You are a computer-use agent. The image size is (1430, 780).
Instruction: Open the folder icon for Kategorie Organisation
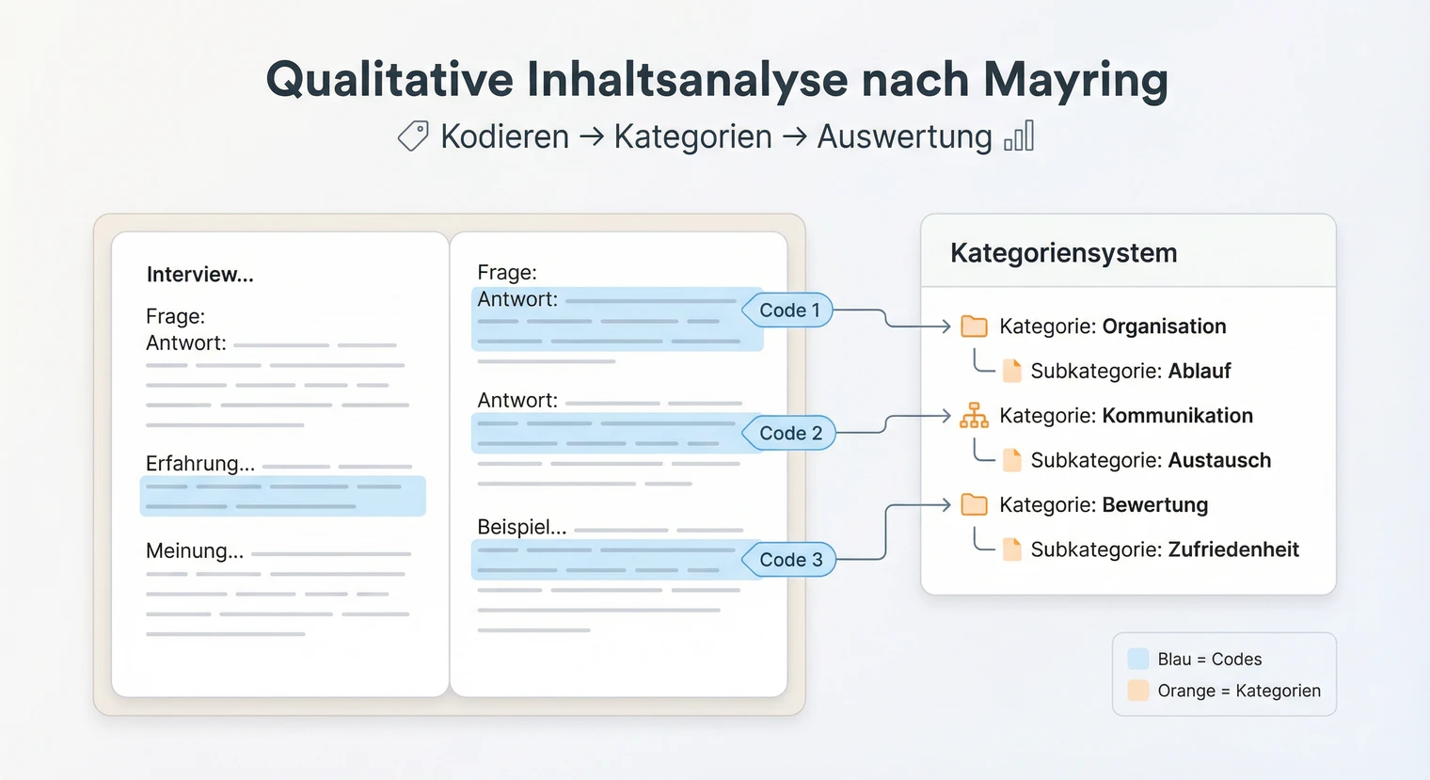point(975,326)
